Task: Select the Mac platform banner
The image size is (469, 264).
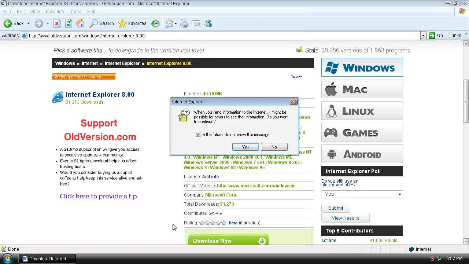Action: click(362, 89)
